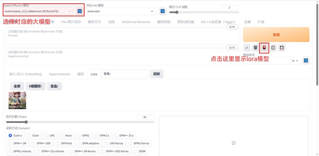
Task: Switch to the Hypernetworks tab
Action: pyautogui.click(x=60, y=74)
